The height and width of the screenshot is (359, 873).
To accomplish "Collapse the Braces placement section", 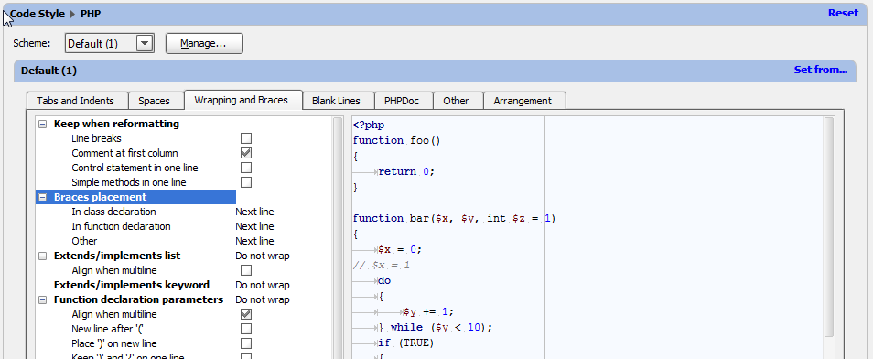I will pyautogui.click(x=42, y=197).
